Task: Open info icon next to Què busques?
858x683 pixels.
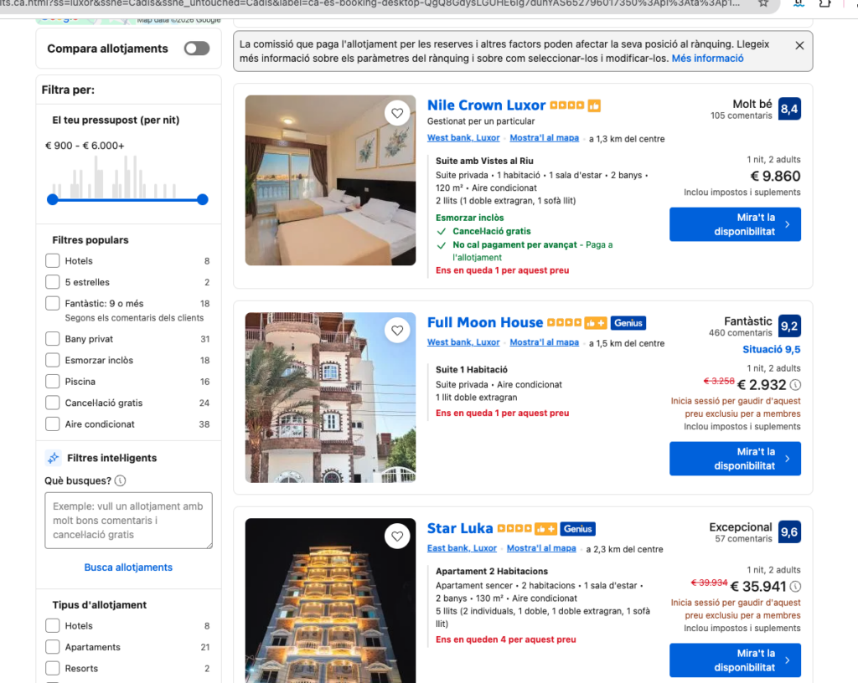Action: [121, 480]
